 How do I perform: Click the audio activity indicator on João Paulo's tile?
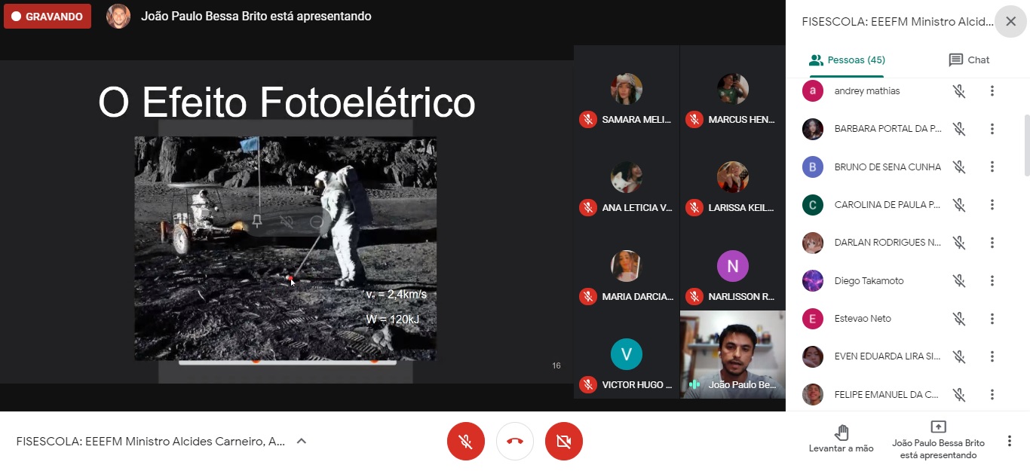(694, 384)
